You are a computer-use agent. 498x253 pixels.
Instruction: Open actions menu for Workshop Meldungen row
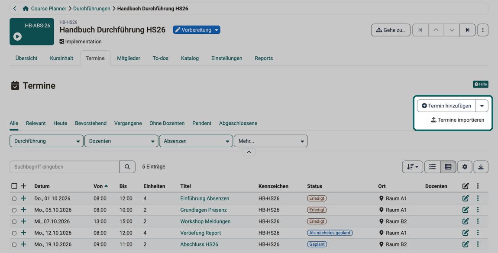coord(478,221)
